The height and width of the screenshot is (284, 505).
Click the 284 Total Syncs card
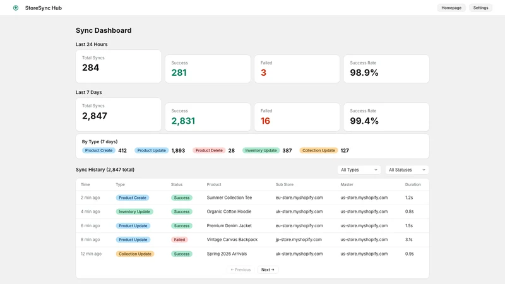[118, 66]
